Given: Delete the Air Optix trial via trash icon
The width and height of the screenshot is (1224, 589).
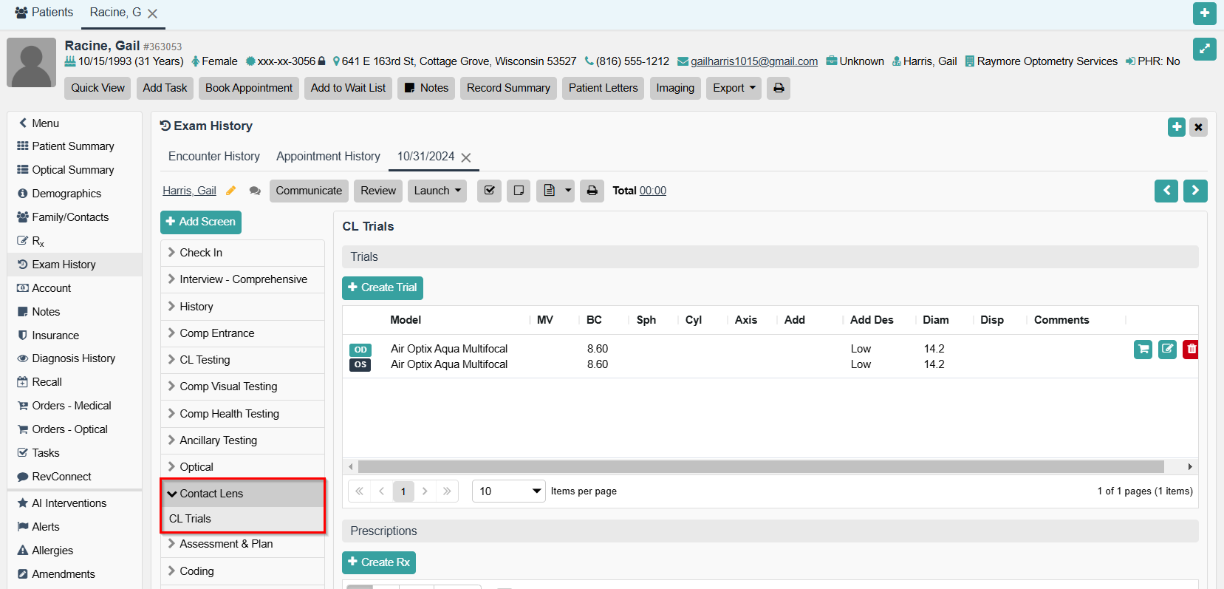Looking at the screenshot, I should 1191,349.
